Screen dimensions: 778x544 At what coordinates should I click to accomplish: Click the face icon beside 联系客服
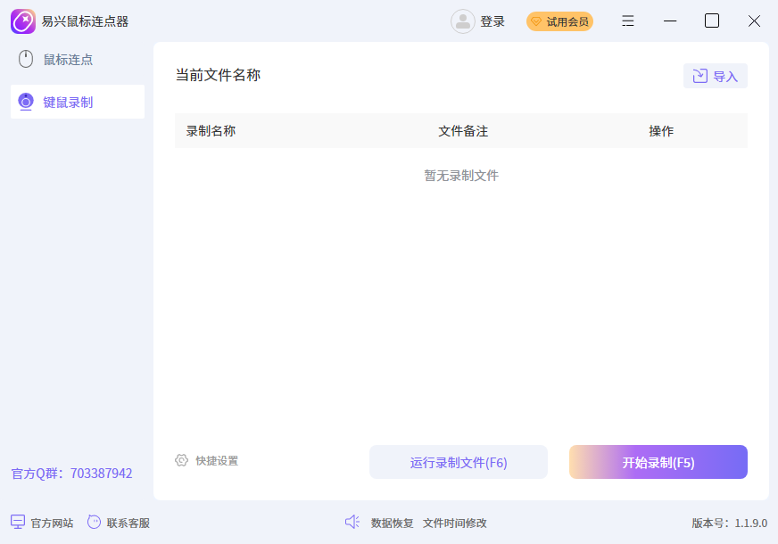tap(94, 522)
